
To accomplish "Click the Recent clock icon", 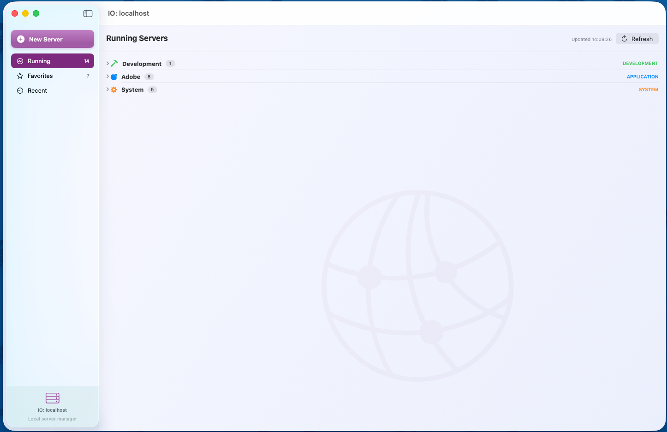I will click(x=20, y=90).
